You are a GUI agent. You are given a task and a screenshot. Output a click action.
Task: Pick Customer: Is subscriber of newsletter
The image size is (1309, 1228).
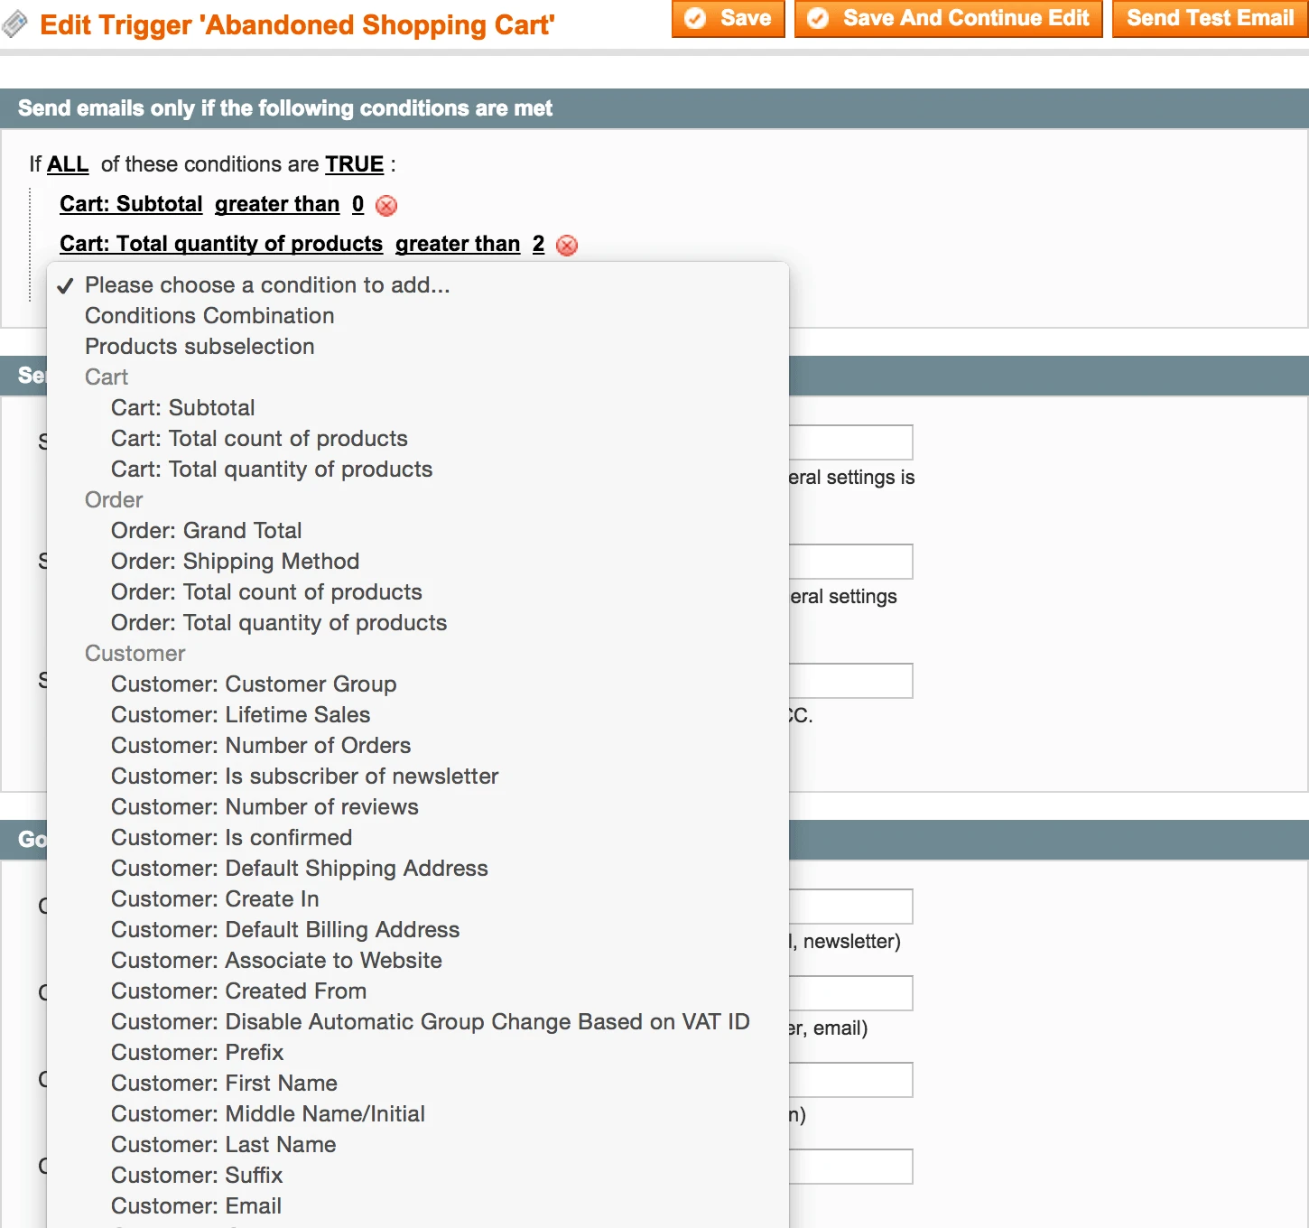pyautogui.click(x=304, y=777)
